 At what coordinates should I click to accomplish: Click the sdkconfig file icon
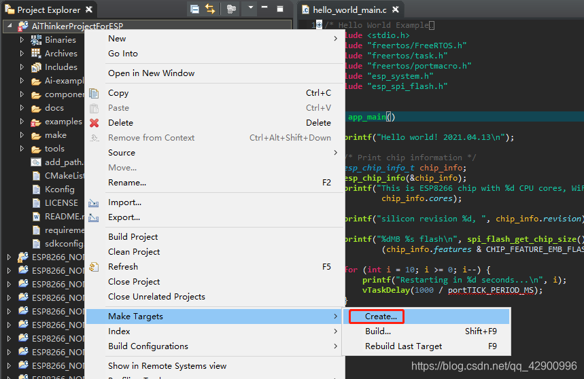(36, 244)
